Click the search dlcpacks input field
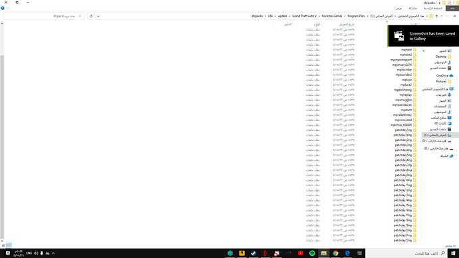The image size is (459, 258). (44, 16)
